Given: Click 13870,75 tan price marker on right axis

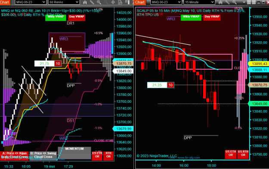Looking at the screenshot, I should (259, 85).
